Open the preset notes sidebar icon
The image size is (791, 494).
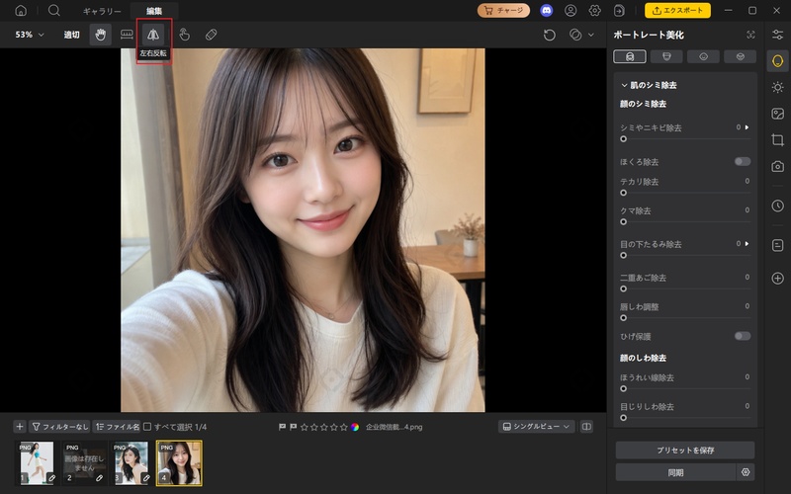778,245
